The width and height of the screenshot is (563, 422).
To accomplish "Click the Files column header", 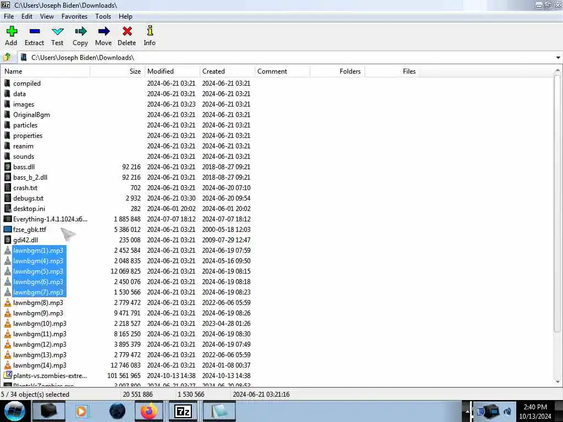I will coord(392,71).
